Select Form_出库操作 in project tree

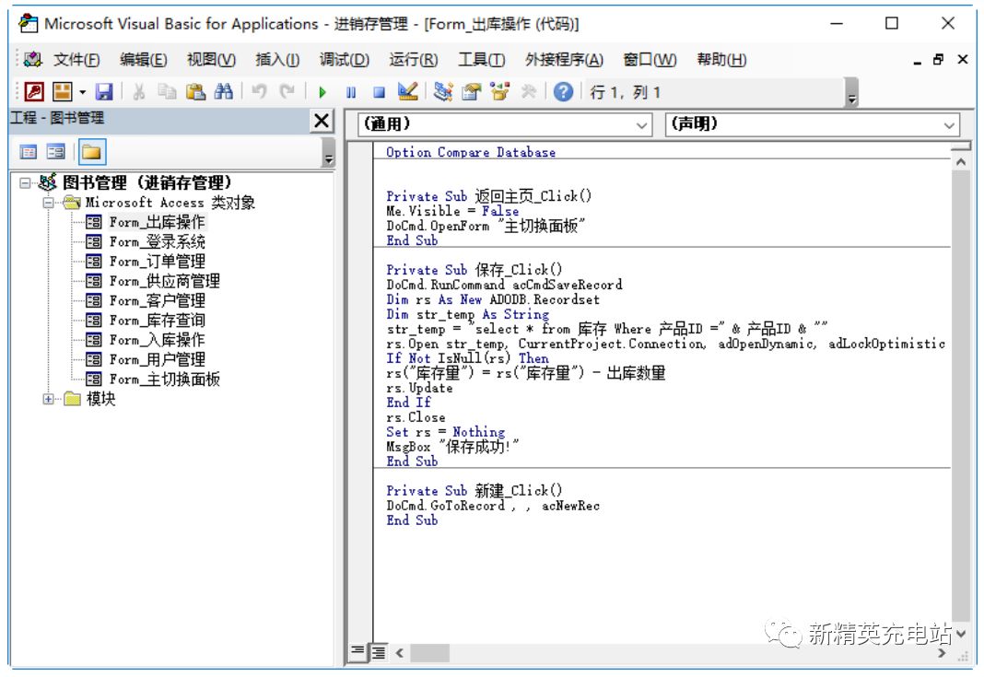click(157, 222)
